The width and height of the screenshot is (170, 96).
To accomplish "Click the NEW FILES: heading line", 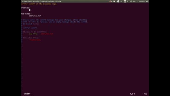I will tap(26, 14).
